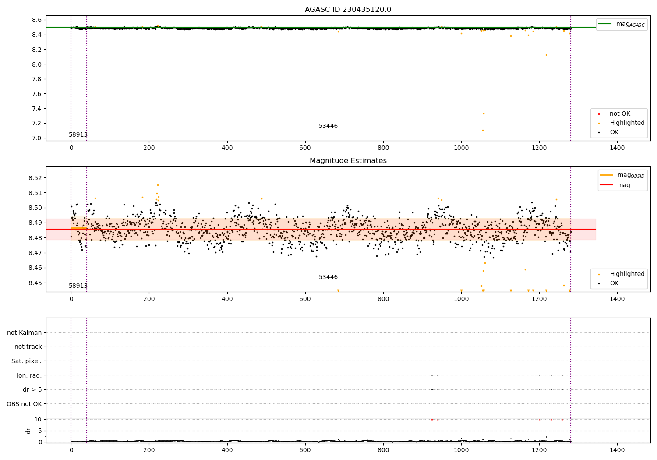Image resolution: width=657 pixels, height=460 pixels.
Task: Click the 8.45 y-axis tick label
Action: coord(35,283)
